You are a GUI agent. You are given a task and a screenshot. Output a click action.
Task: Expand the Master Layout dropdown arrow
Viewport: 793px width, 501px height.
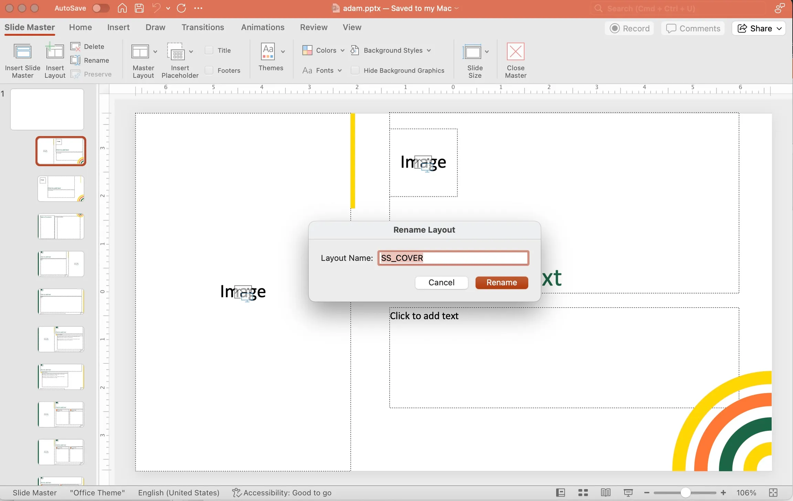click(155, 52)
